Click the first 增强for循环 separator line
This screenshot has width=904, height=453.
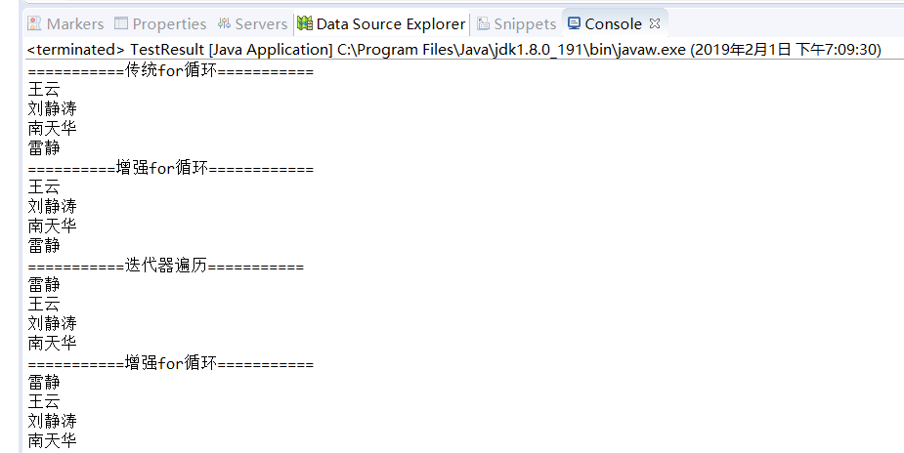click(x=171, y=168)
